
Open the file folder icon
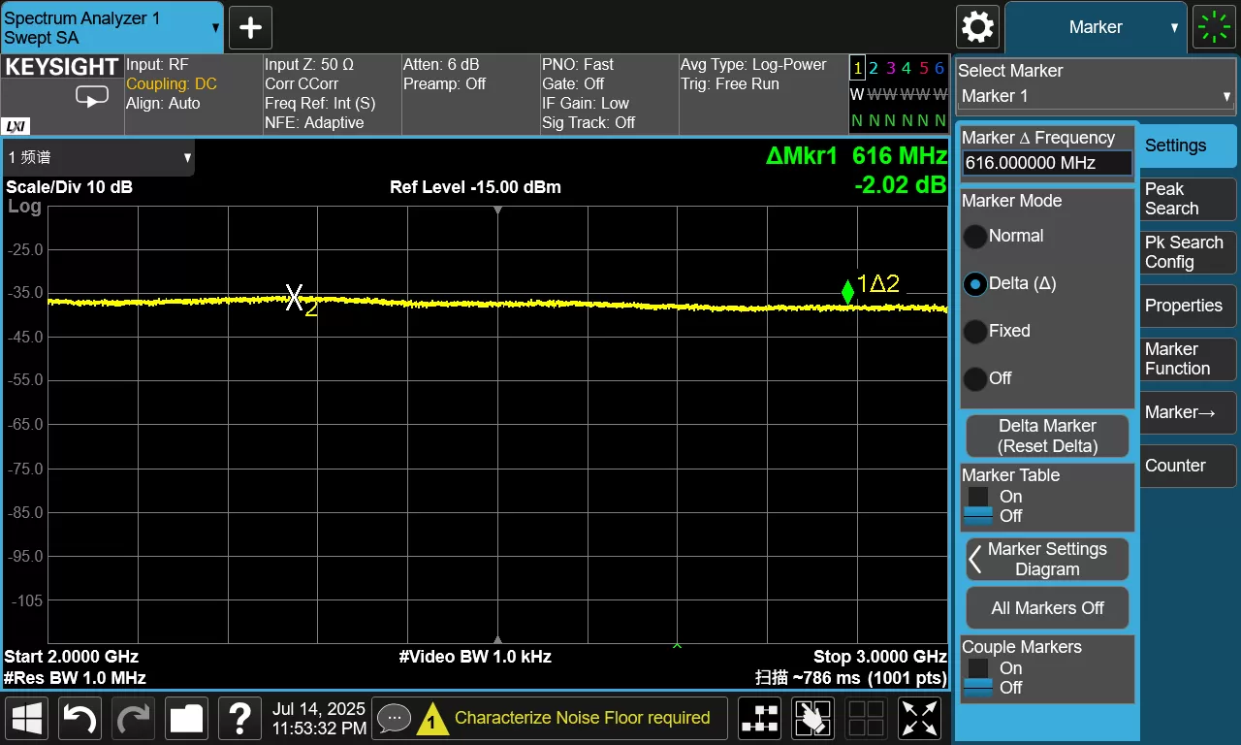click(186, 719)
